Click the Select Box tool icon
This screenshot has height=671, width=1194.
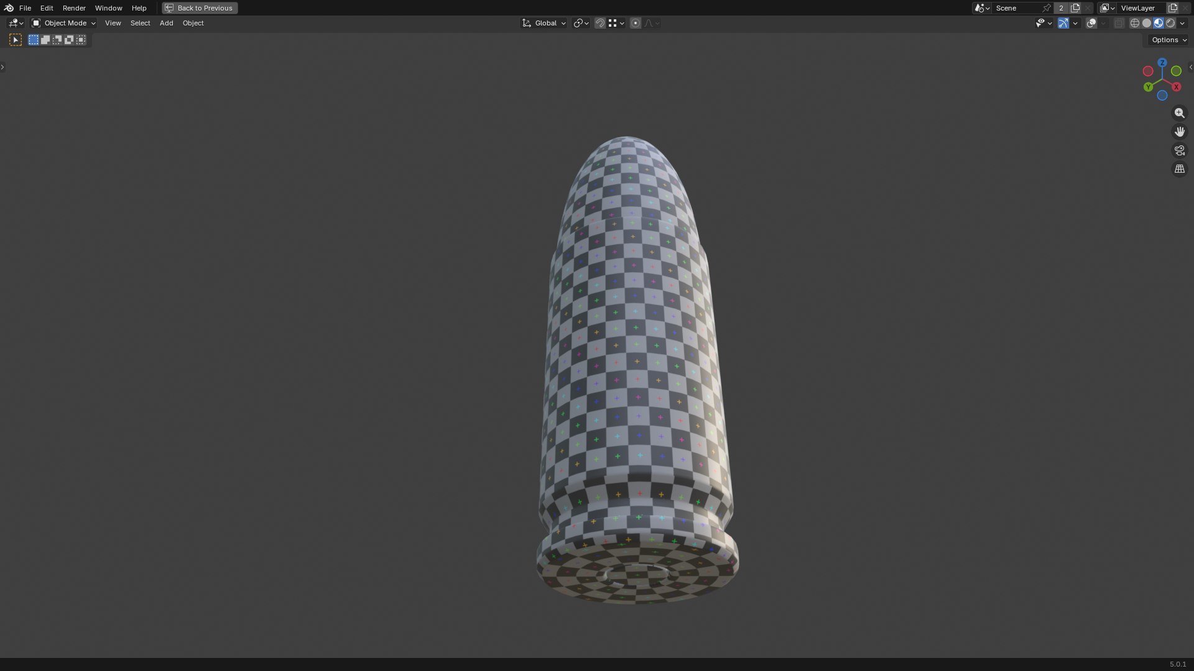coord(16,40)
